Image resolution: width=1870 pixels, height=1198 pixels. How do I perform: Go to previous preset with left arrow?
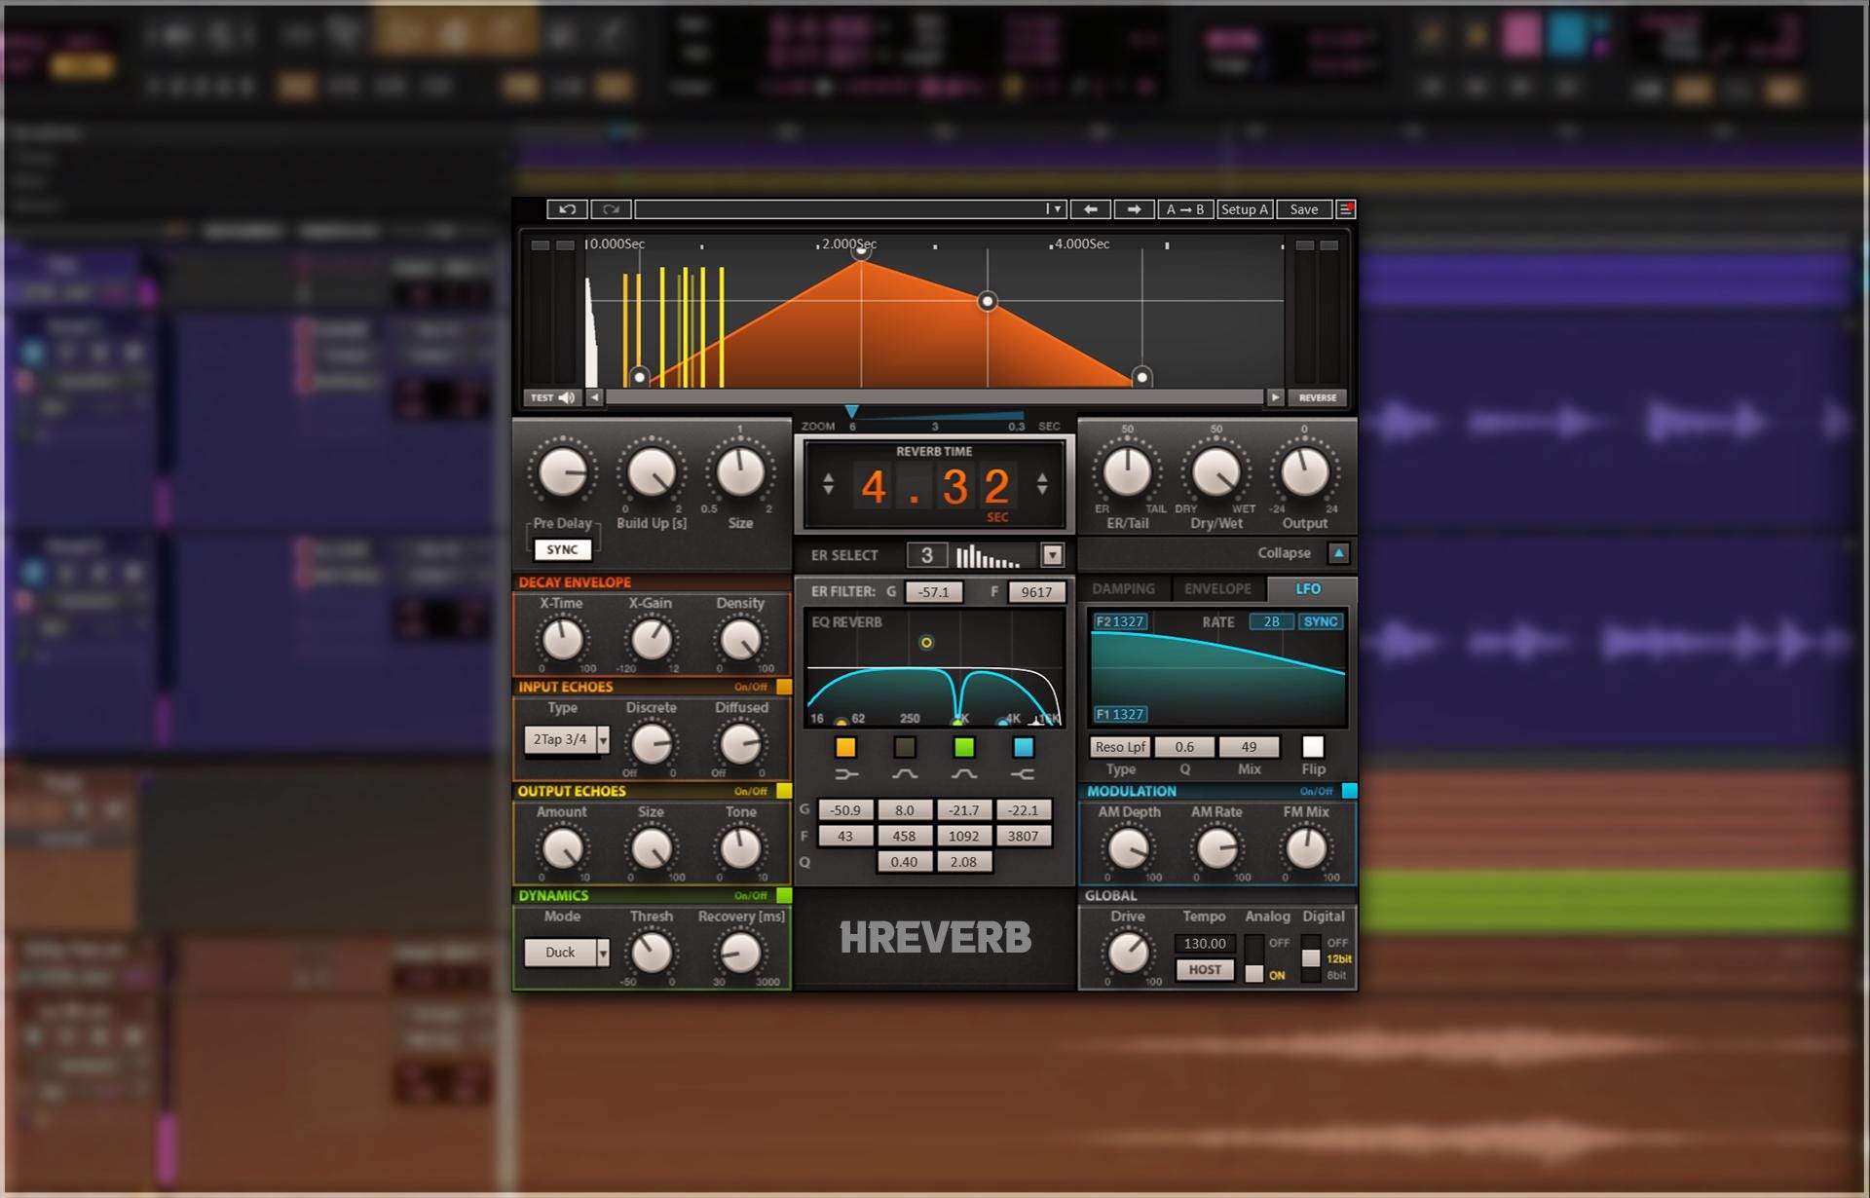1091,209
